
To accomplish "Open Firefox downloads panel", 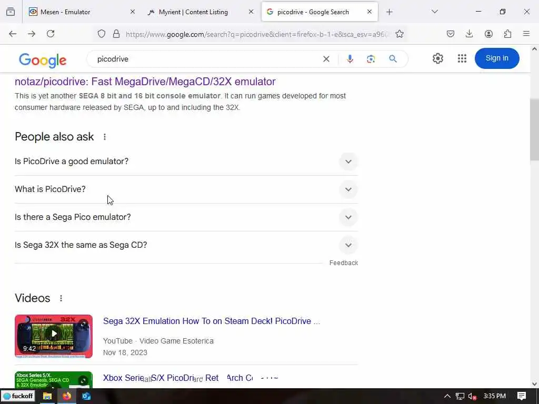I will [469, 34].
